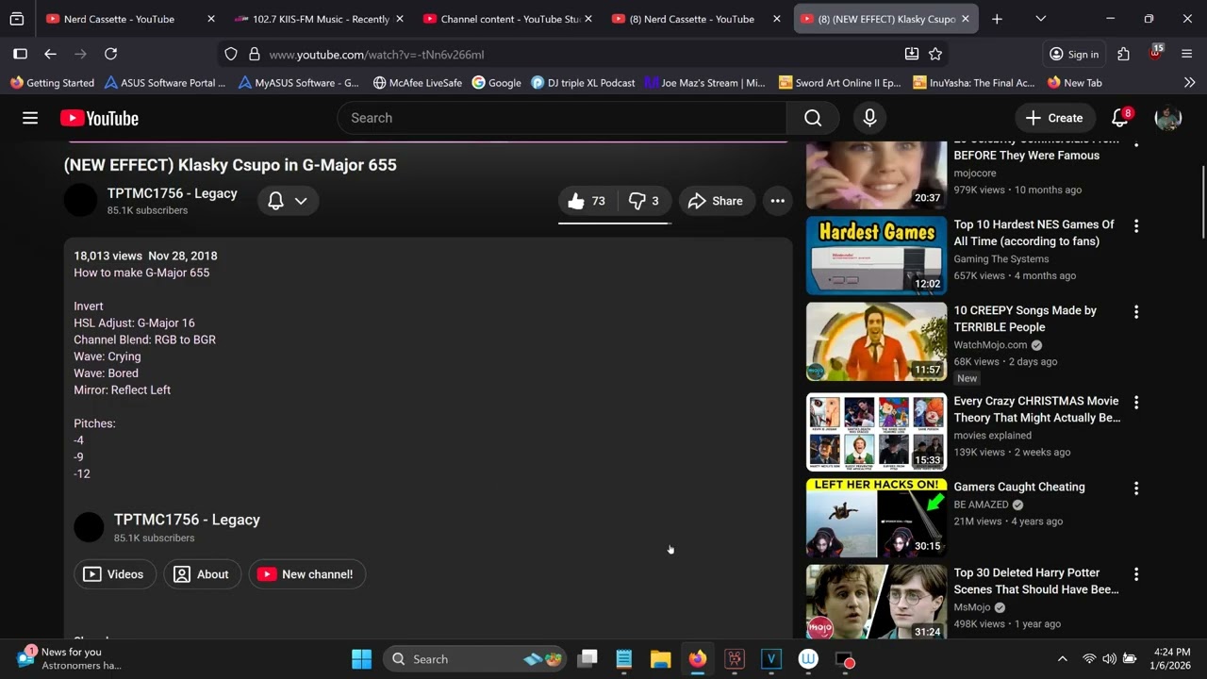List all tabs with the dropdown arrow

click(1040, 19)
